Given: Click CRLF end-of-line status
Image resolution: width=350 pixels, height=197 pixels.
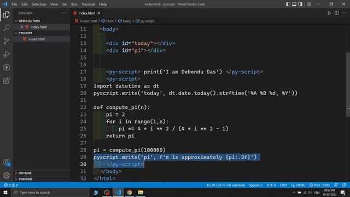Looking at the screenshot, I should click(x=283, y=185).
